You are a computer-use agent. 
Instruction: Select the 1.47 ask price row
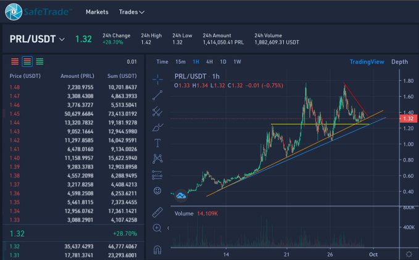click(73, 96)
